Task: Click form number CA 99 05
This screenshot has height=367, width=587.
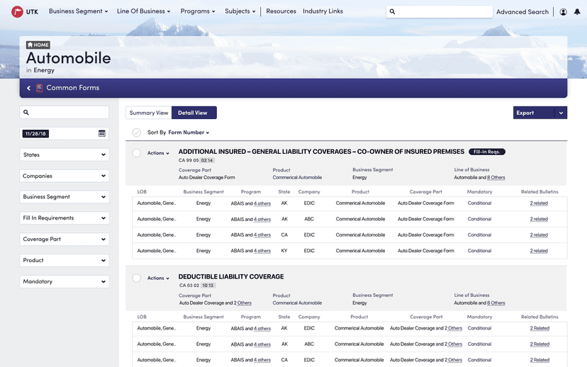Action: tap(189, 161)
